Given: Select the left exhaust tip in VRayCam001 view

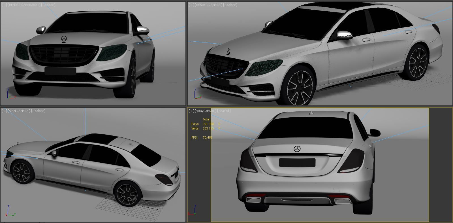Looking at the screenshot, I should point(254,200).
